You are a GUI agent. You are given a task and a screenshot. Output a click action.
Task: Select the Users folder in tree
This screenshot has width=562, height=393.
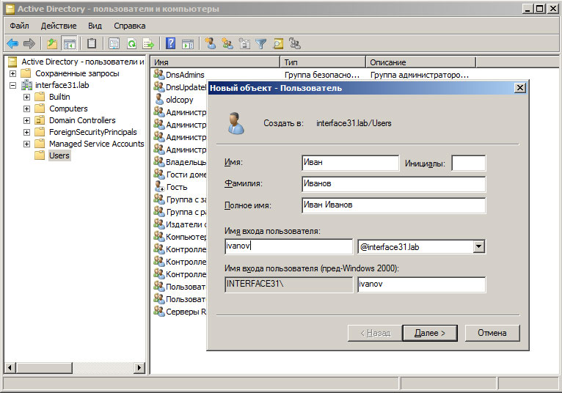pyautogui.click(x=59, y=155)
